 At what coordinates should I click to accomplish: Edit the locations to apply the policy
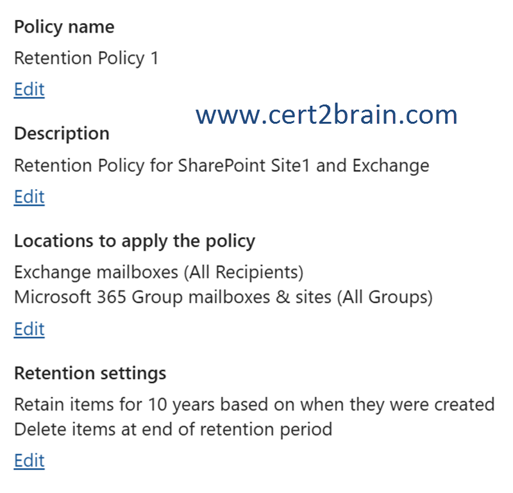29,329
